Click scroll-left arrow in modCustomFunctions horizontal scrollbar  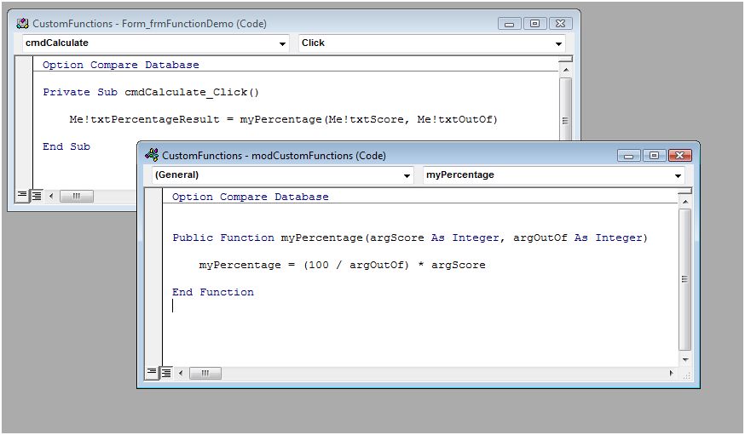(181, 374)
